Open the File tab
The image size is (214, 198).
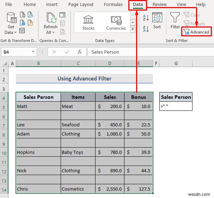point(8,5)
